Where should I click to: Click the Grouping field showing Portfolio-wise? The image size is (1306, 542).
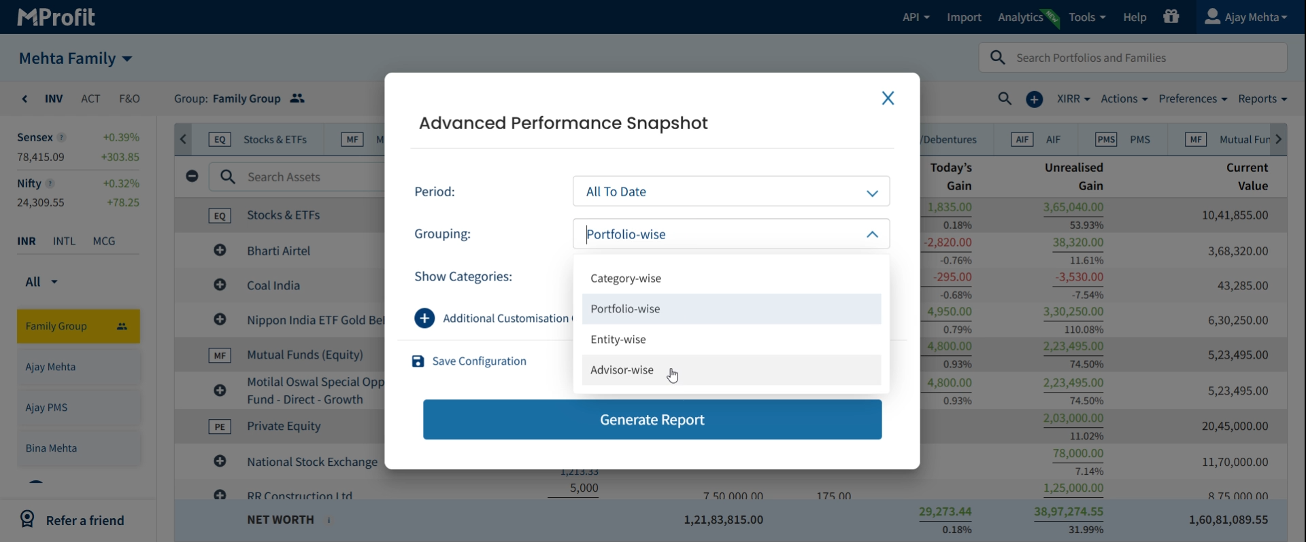tap(731, 234)
